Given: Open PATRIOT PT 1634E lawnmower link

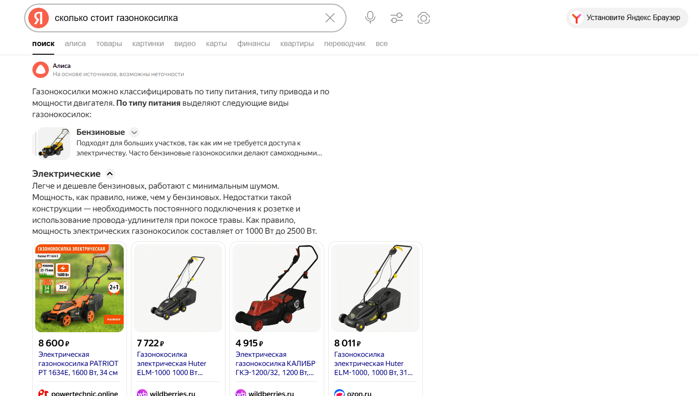Looking at the screenshot, I should (79, 364).
